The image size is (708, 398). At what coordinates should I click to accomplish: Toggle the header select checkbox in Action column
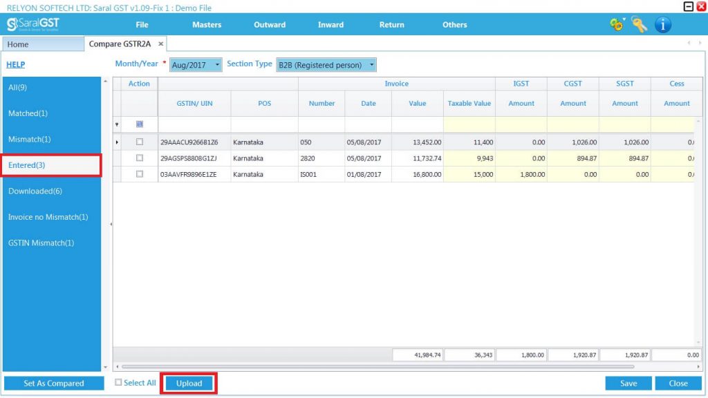140,124
